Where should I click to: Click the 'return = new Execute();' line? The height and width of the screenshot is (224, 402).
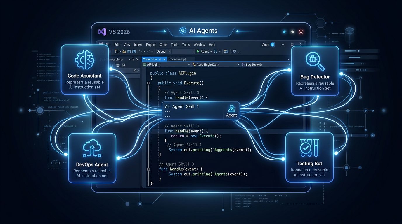196,136
